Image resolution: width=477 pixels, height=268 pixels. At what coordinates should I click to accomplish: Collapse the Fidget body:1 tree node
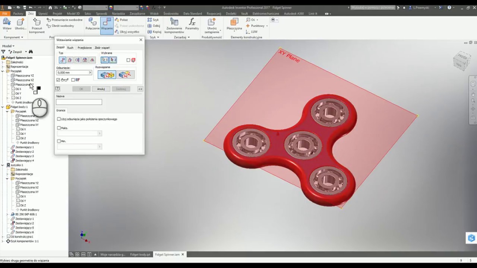3,107
